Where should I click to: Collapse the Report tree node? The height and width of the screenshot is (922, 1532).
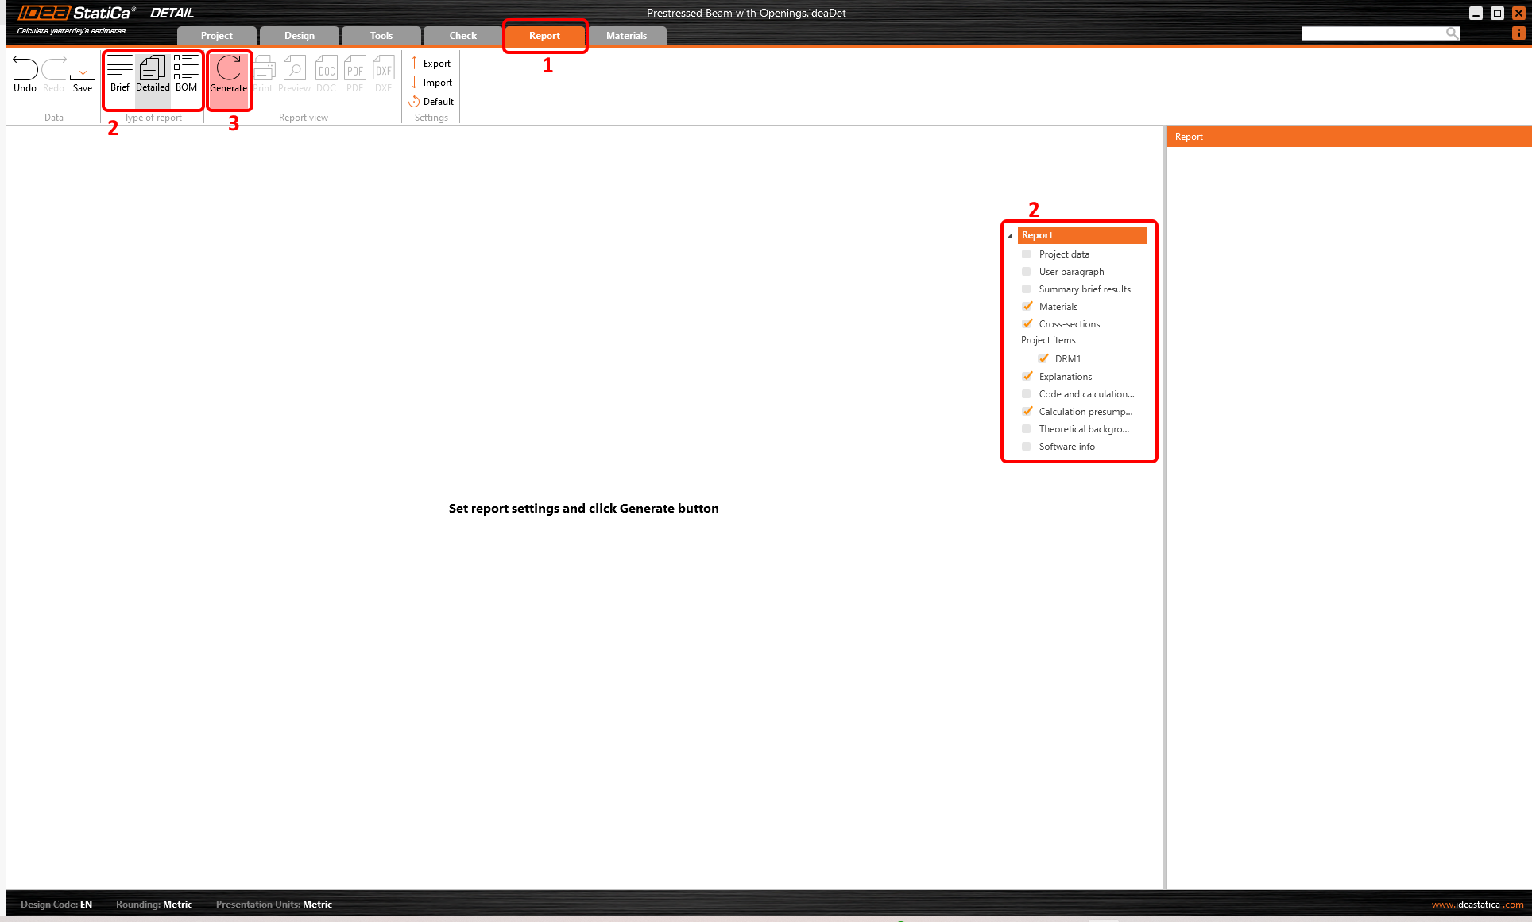[1010, 236]
